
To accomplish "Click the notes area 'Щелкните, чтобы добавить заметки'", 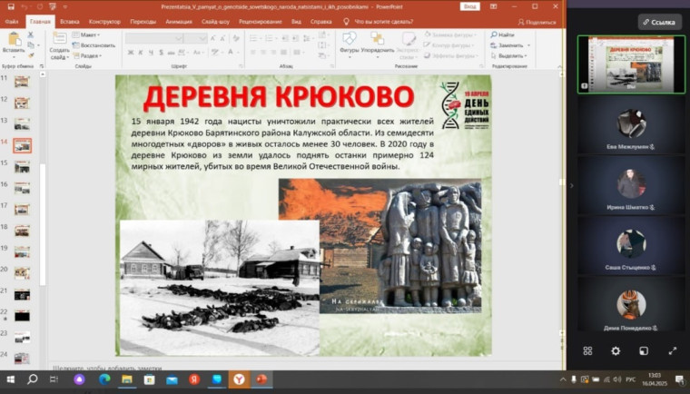I will pos(107,368).
